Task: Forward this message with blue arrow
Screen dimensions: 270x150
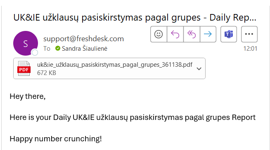Action: click(208, 34)
